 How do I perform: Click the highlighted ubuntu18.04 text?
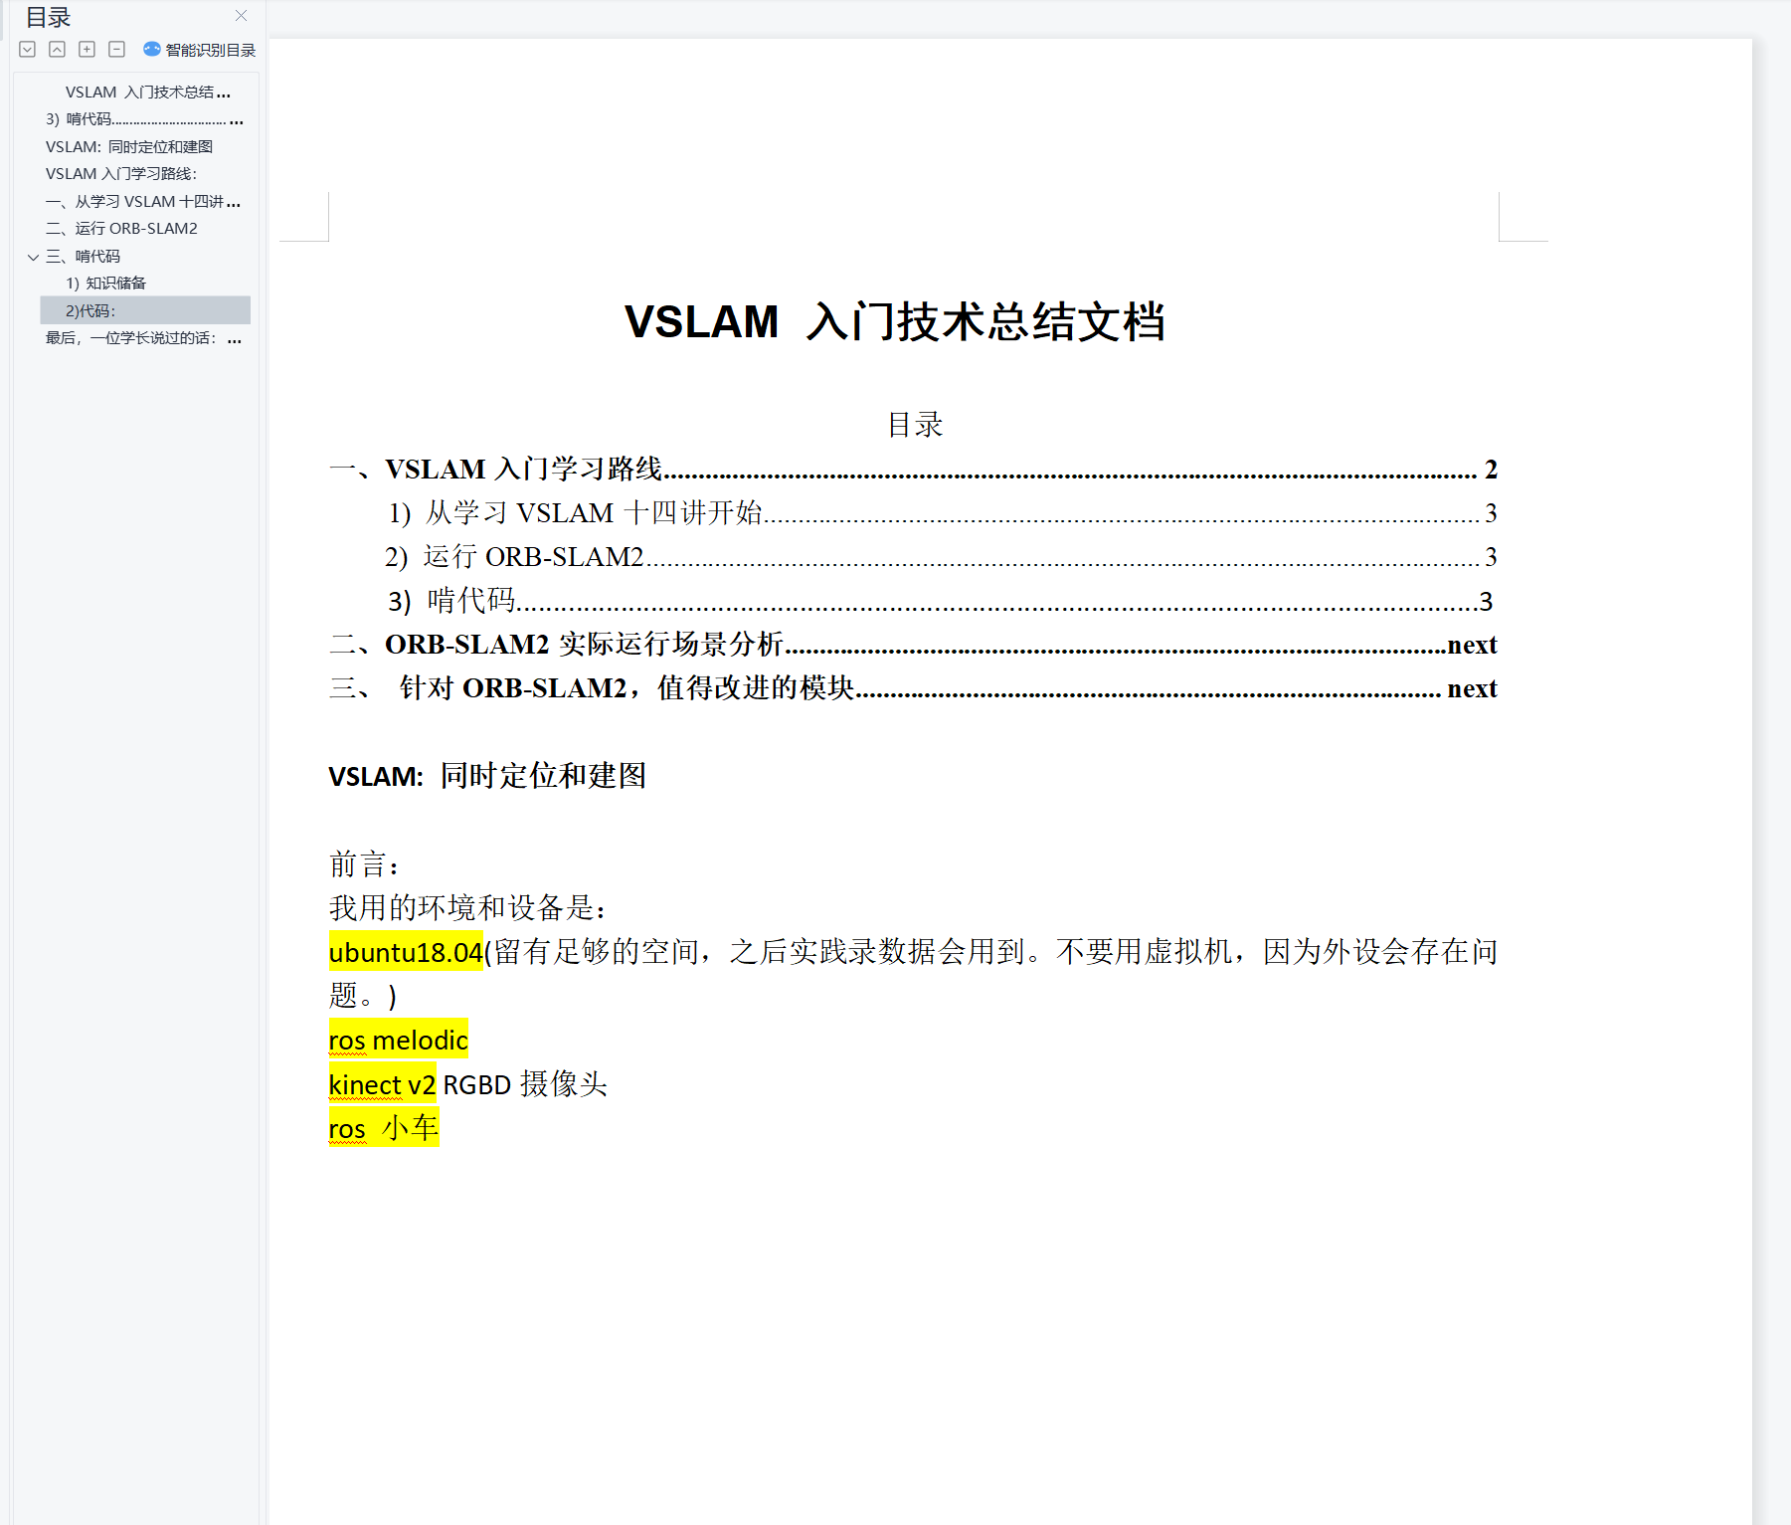point(406,952)
